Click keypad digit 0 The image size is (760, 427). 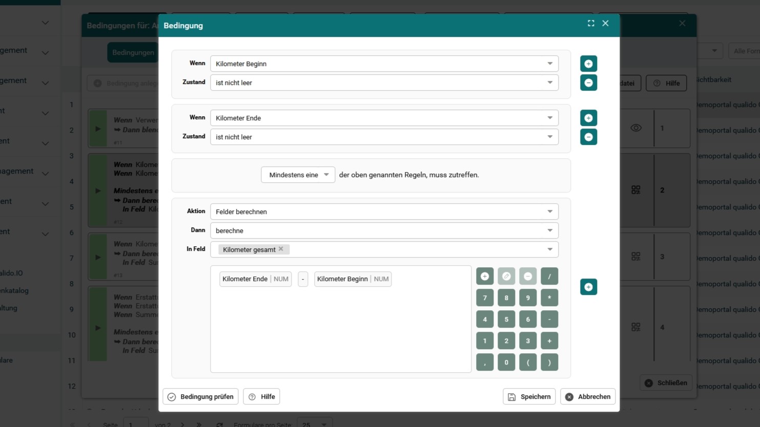[506, 362]
